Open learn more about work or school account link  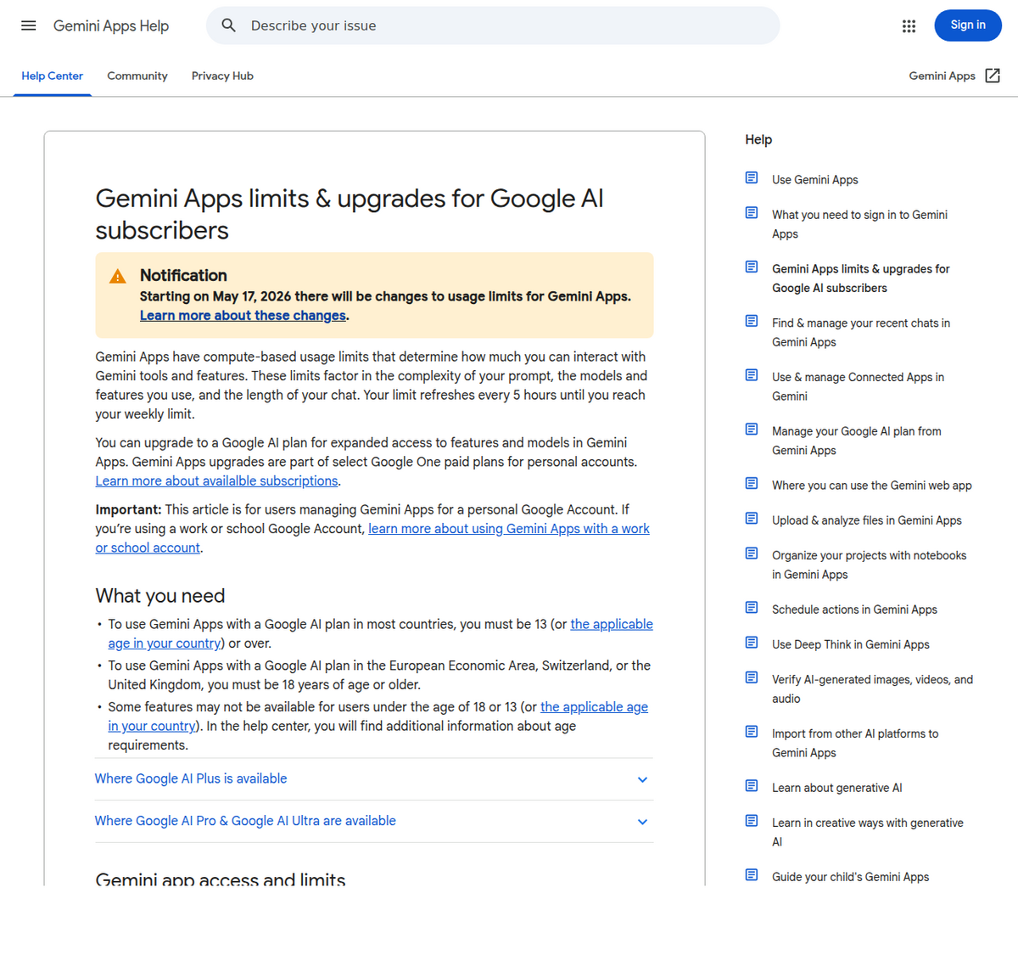(x=372, y=538)
